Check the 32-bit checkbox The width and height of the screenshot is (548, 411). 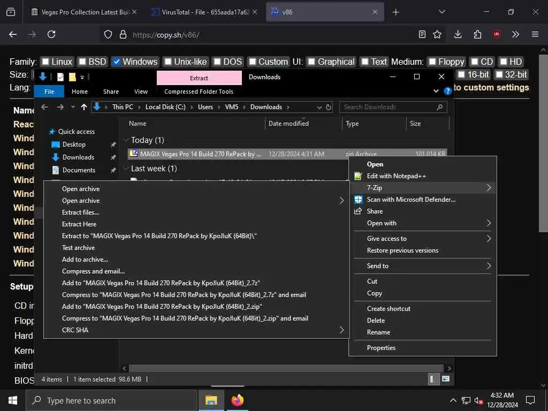[499, 74]
